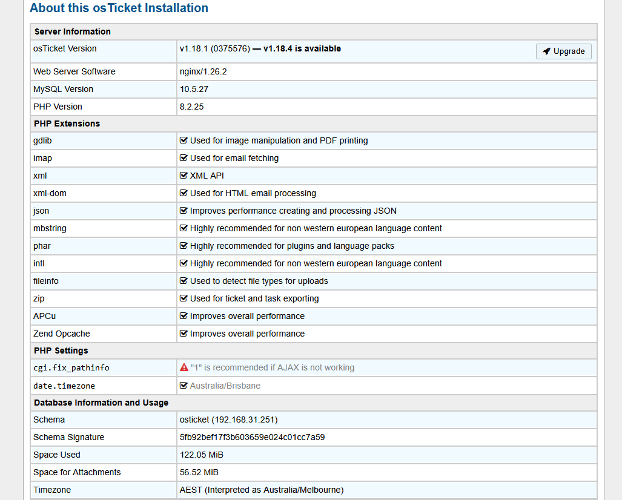622x500 pixels.
Task: Click the 'date.timezone' setting name
Action: (x=64, y=386)
